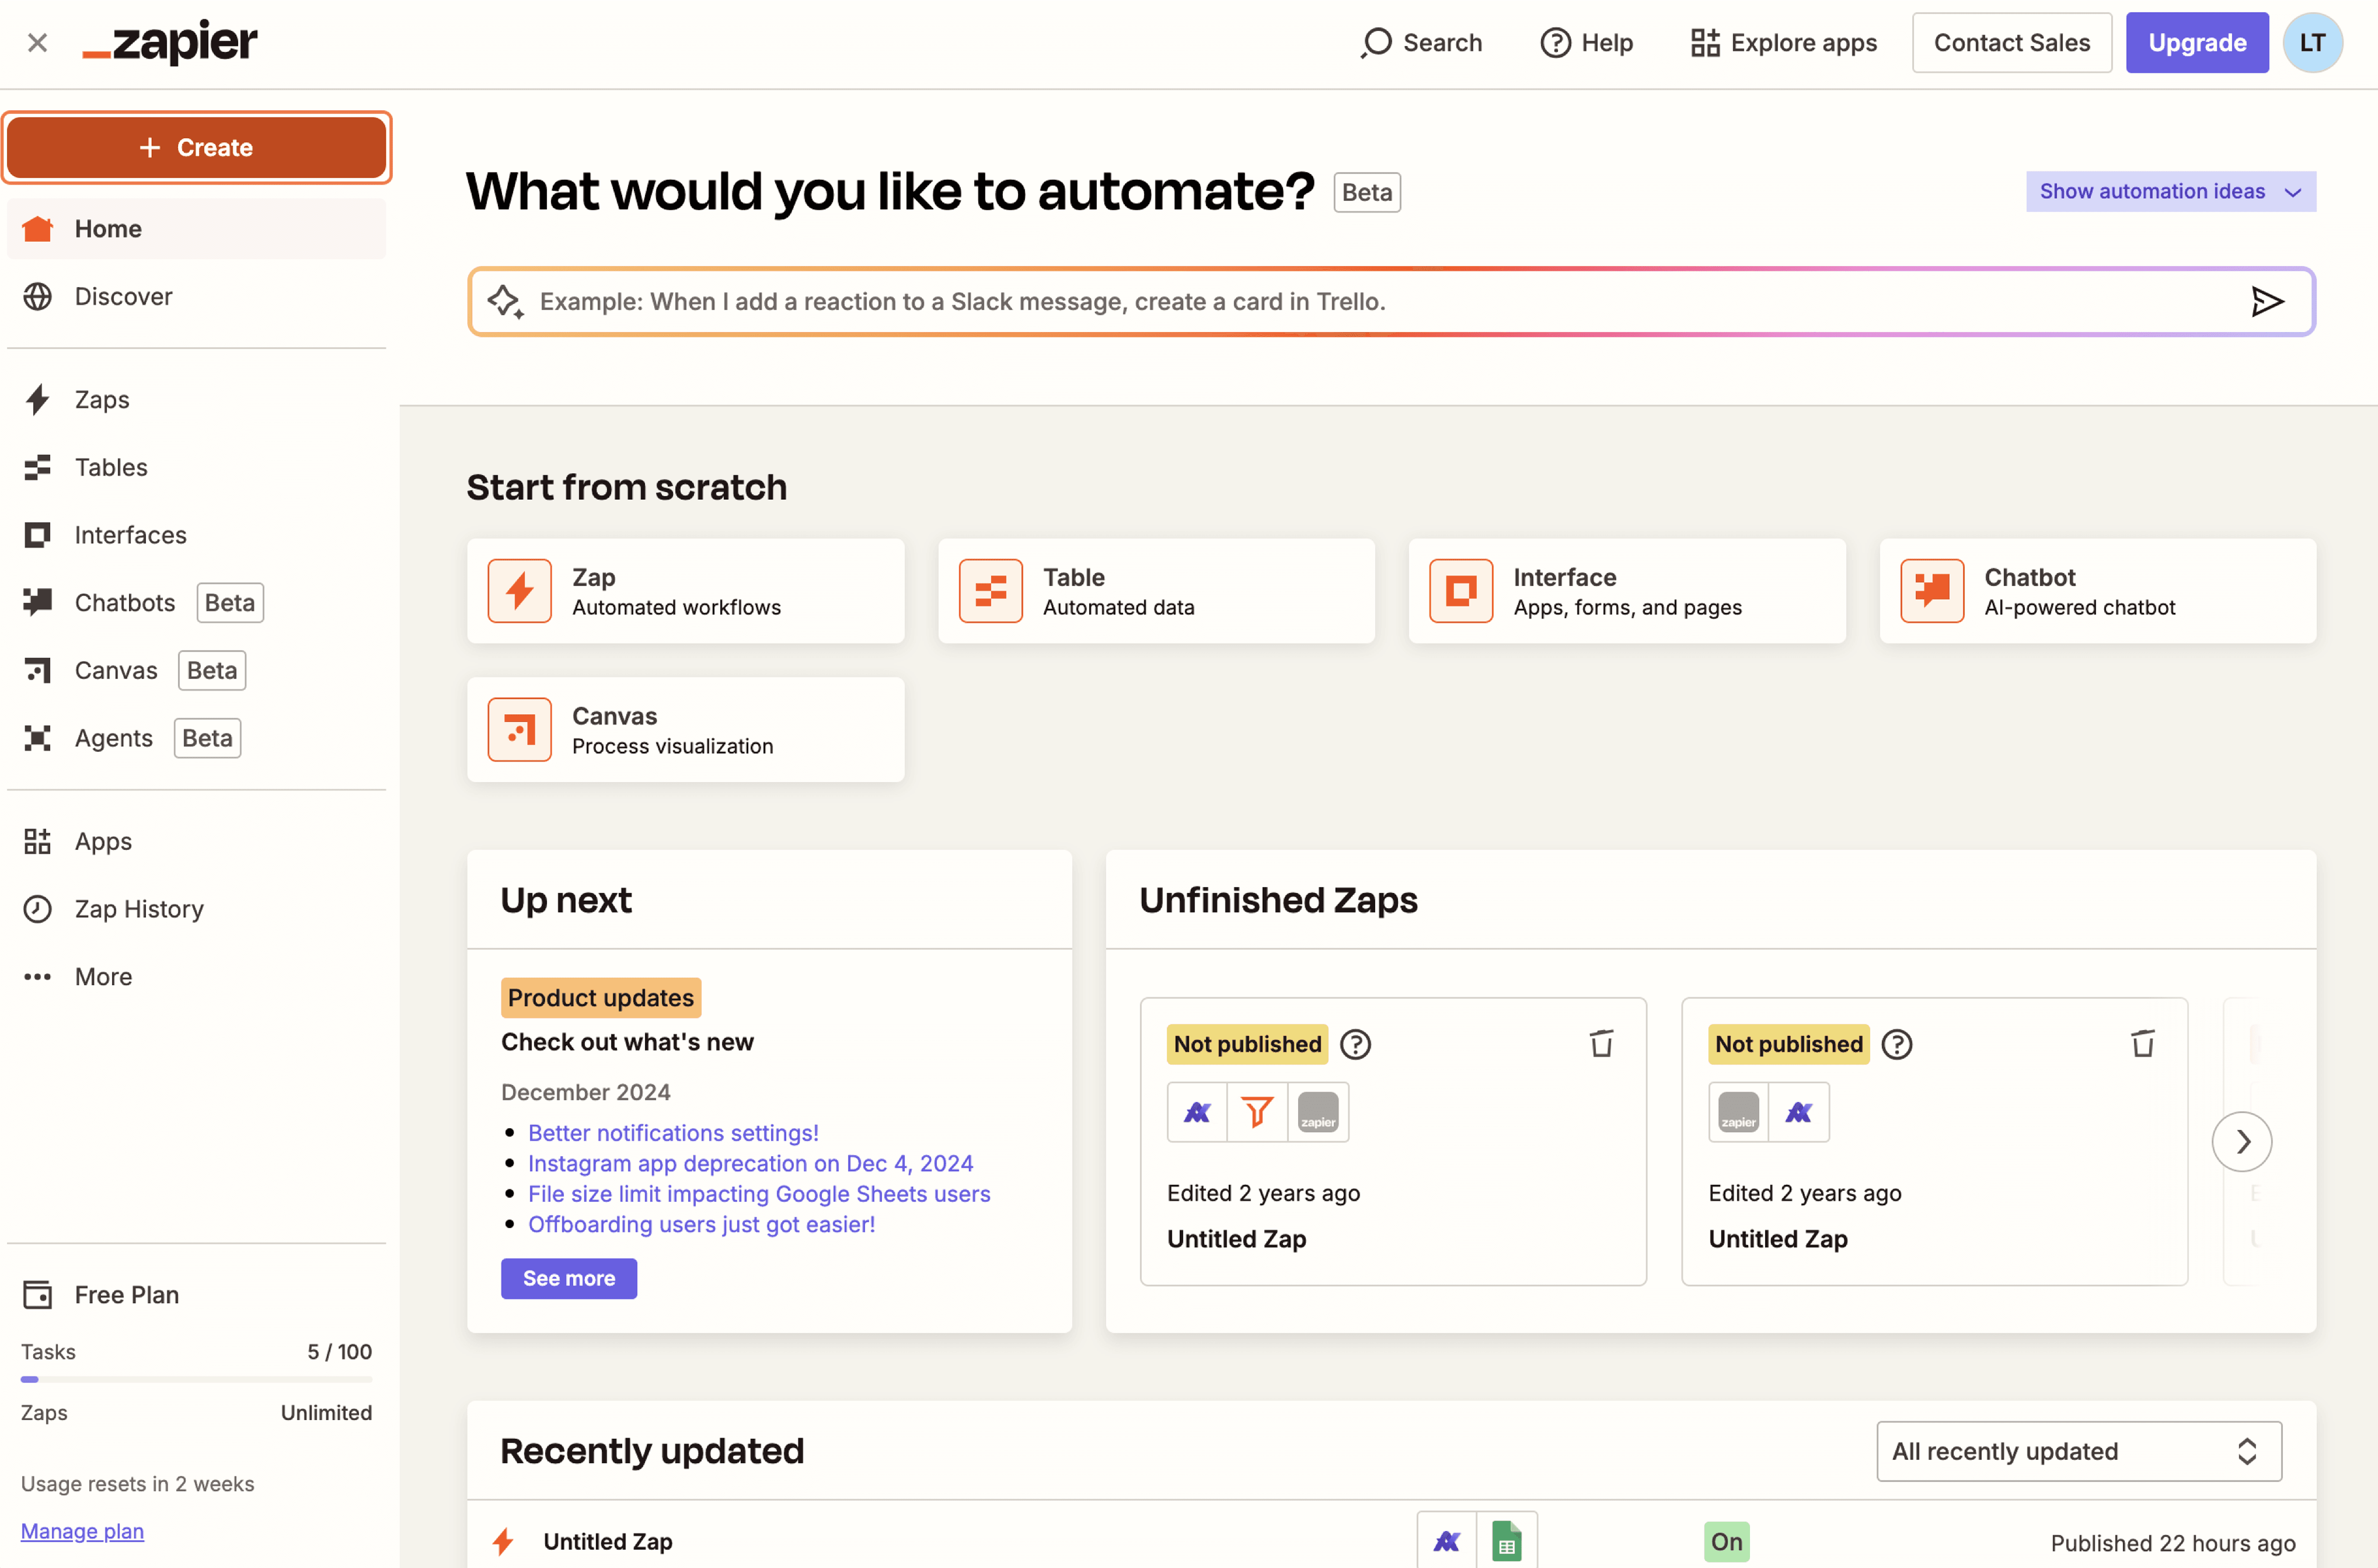Image resolution: width=2378 pixels, height=1568 pixels.
Task: Open the Search icon in header
Action: click(1376, 43)
